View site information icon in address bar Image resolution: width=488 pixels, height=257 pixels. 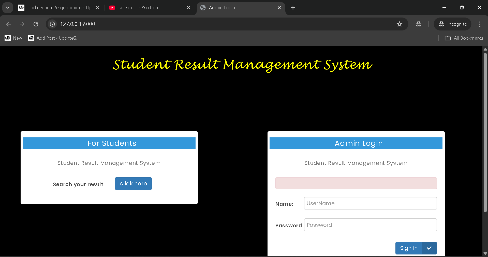[52, 24]
